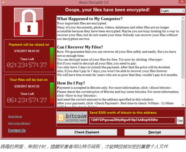Click the scrollbar up arrow in the message pane
186x152 pixels.
(x=183, y=18)
